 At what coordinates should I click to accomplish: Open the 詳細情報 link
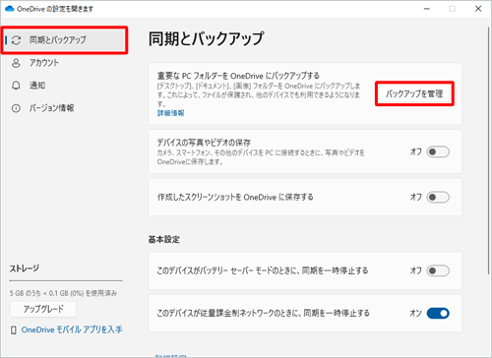pos(170,113)
